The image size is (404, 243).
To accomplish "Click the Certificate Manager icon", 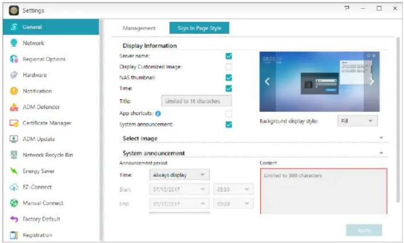I will point(14,123).
